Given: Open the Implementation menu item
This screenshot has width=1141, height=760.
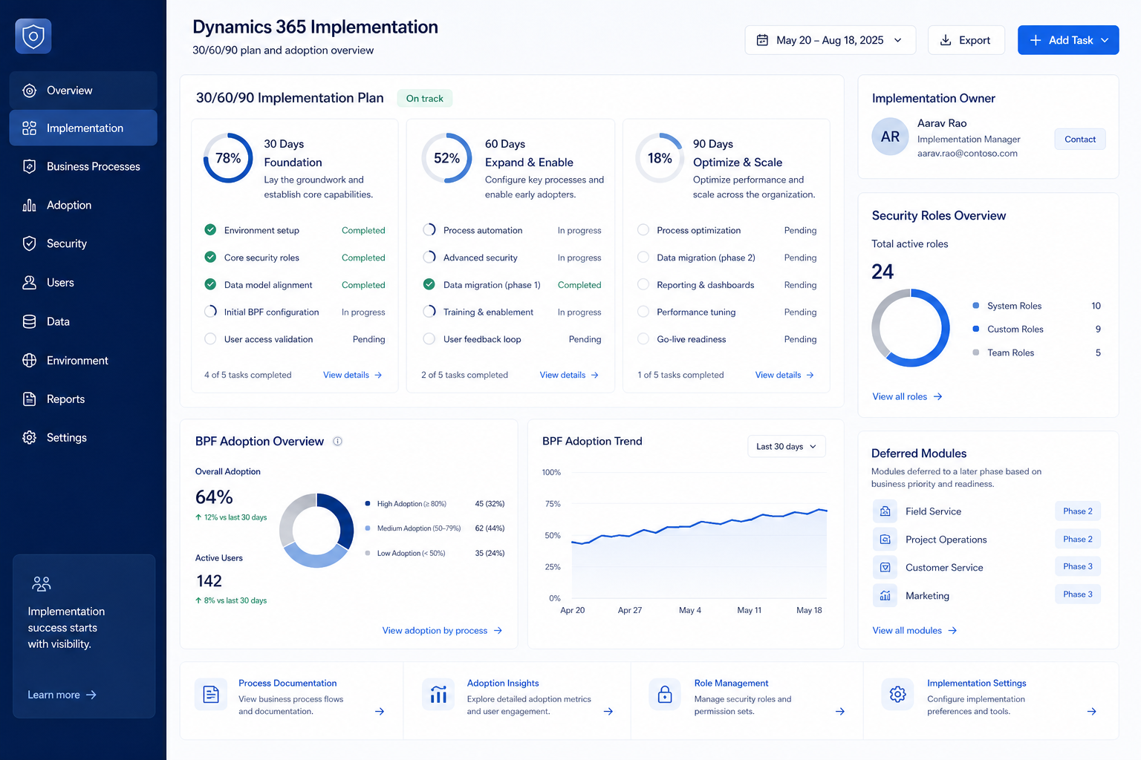Looking at the screenshot, I should click(83, 128).
